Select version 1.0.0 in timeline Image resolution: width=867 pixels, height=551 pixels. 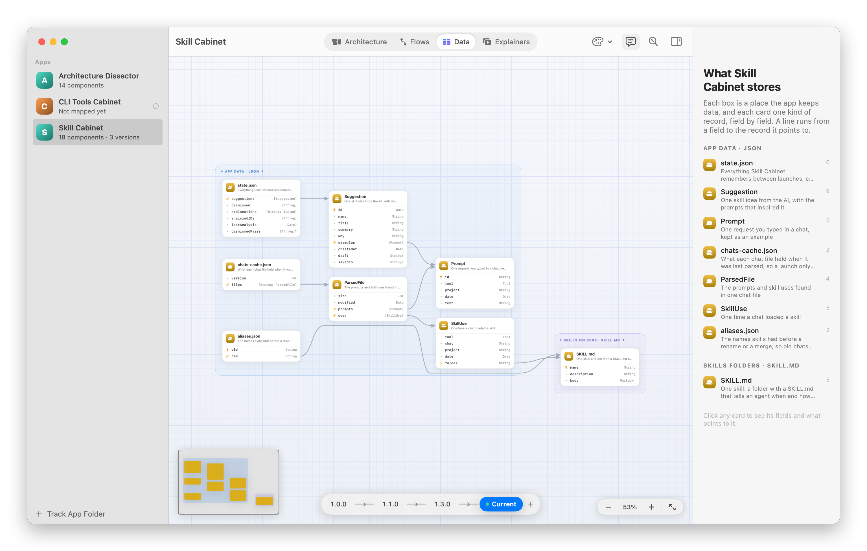(x=338, y=504)
